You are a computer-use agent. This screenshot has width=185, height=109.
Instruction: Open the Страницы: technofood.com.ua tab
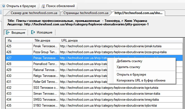coord(86,13)
